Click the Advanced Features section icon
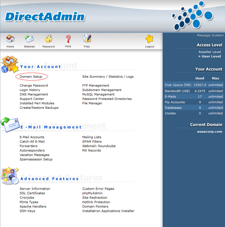Viewport: 225px width, 227px height. [9, 175]
